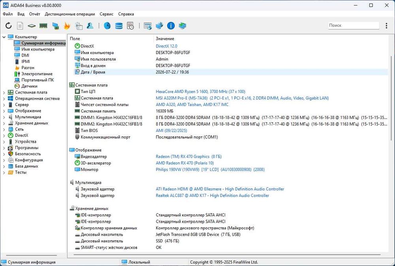
Task: Select IPMI in the tree
Action: click(25, 61)
